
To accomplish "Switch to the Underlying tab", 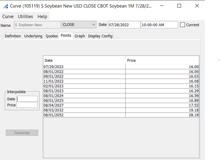I will tap(33, 36).
